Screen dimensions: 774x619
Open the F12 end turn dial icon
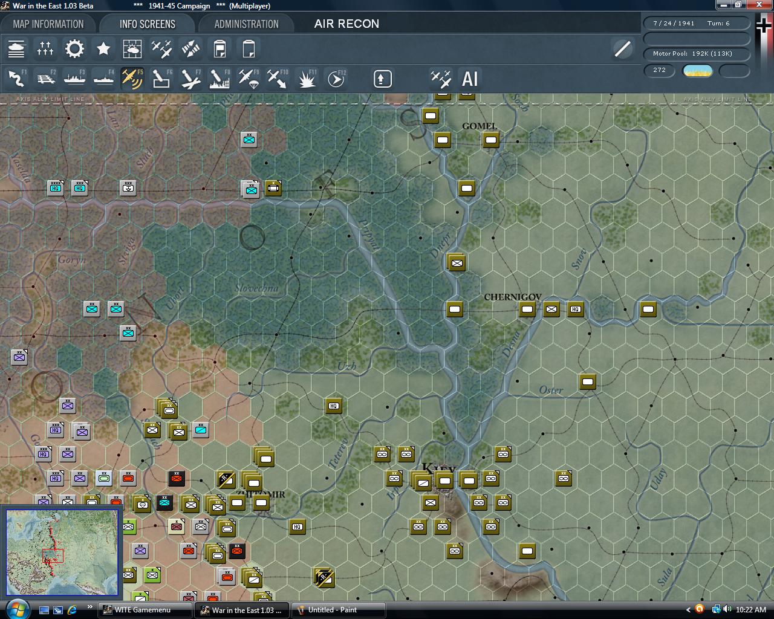click(336, 79)
